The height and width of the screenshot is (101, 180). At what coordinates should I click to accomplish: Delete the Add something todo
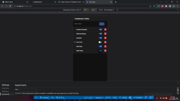[x=105, y=34]
